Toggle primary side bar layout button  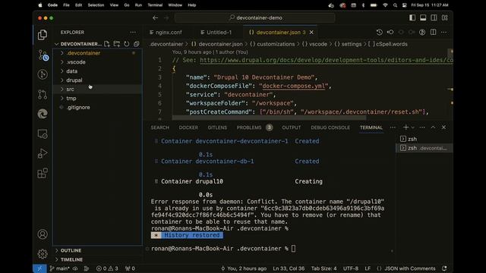pos(412,18)
